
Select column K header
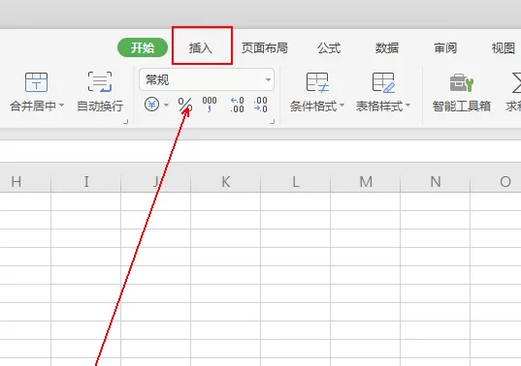pos(226,182)
